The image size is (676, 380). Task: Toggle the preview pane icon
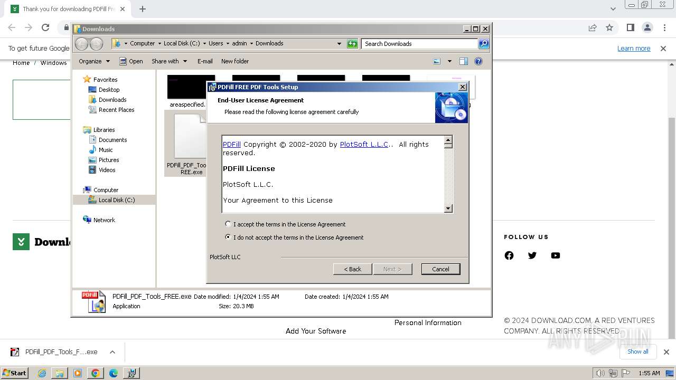pos(464,61)
